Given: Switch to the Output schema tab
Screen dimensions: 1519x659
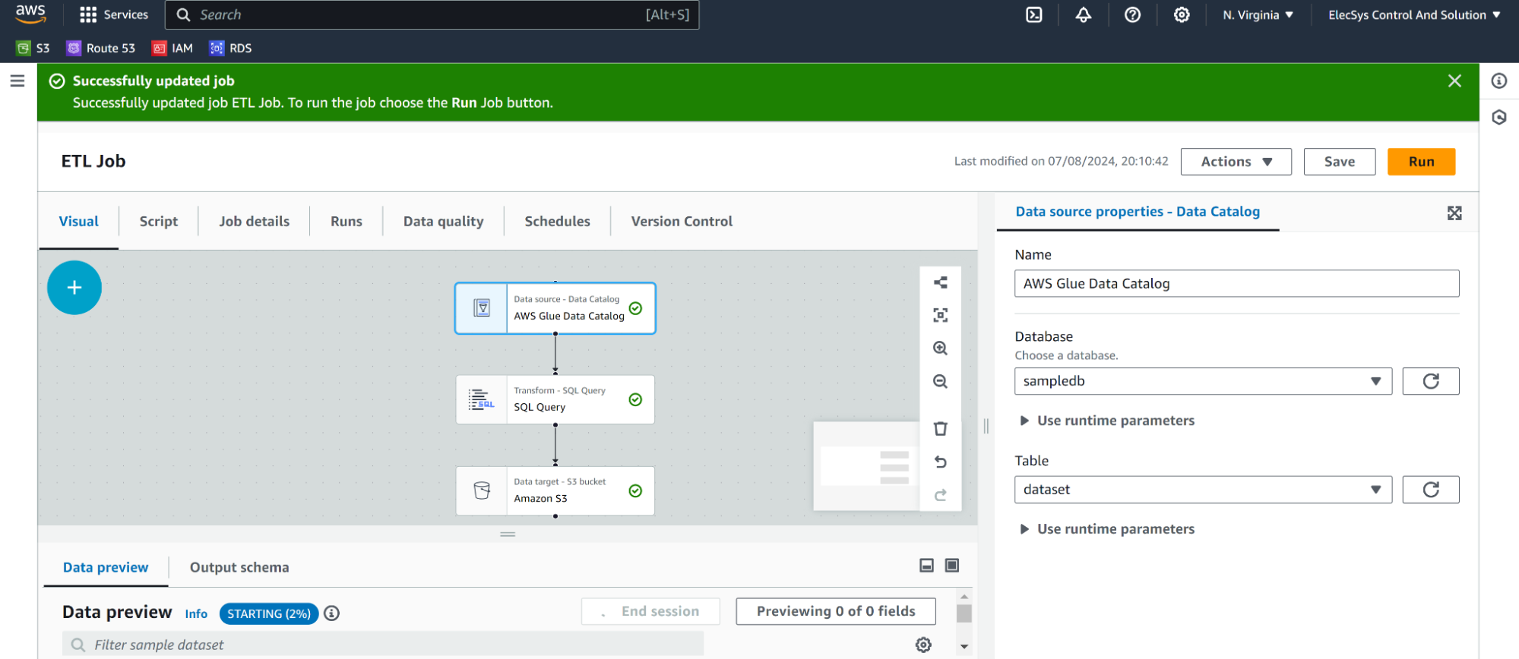Looking at the screenshot, I should point(239,567).
